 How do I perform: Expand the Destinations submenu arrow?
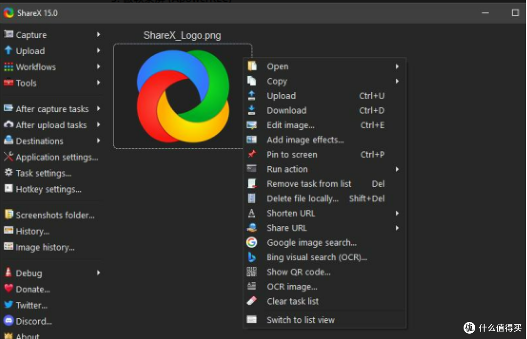coord(99,141)
